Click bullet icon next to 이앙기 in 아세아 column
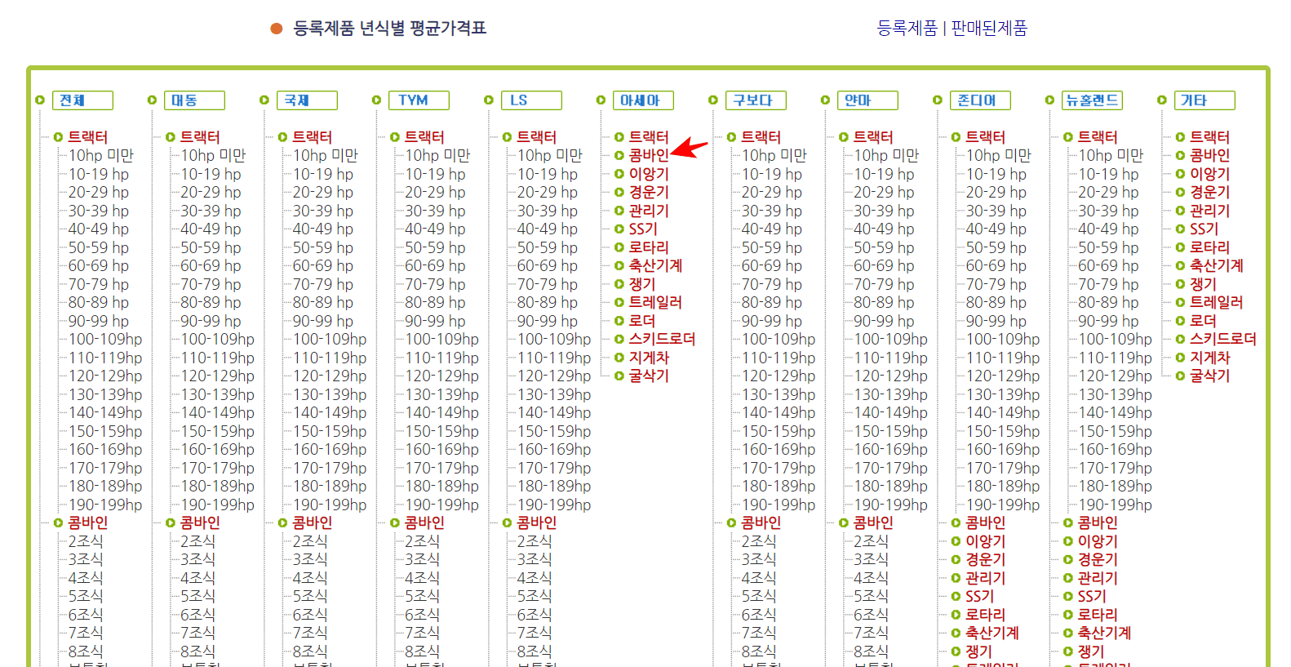 pyautogui.click(x=619, y=174)
